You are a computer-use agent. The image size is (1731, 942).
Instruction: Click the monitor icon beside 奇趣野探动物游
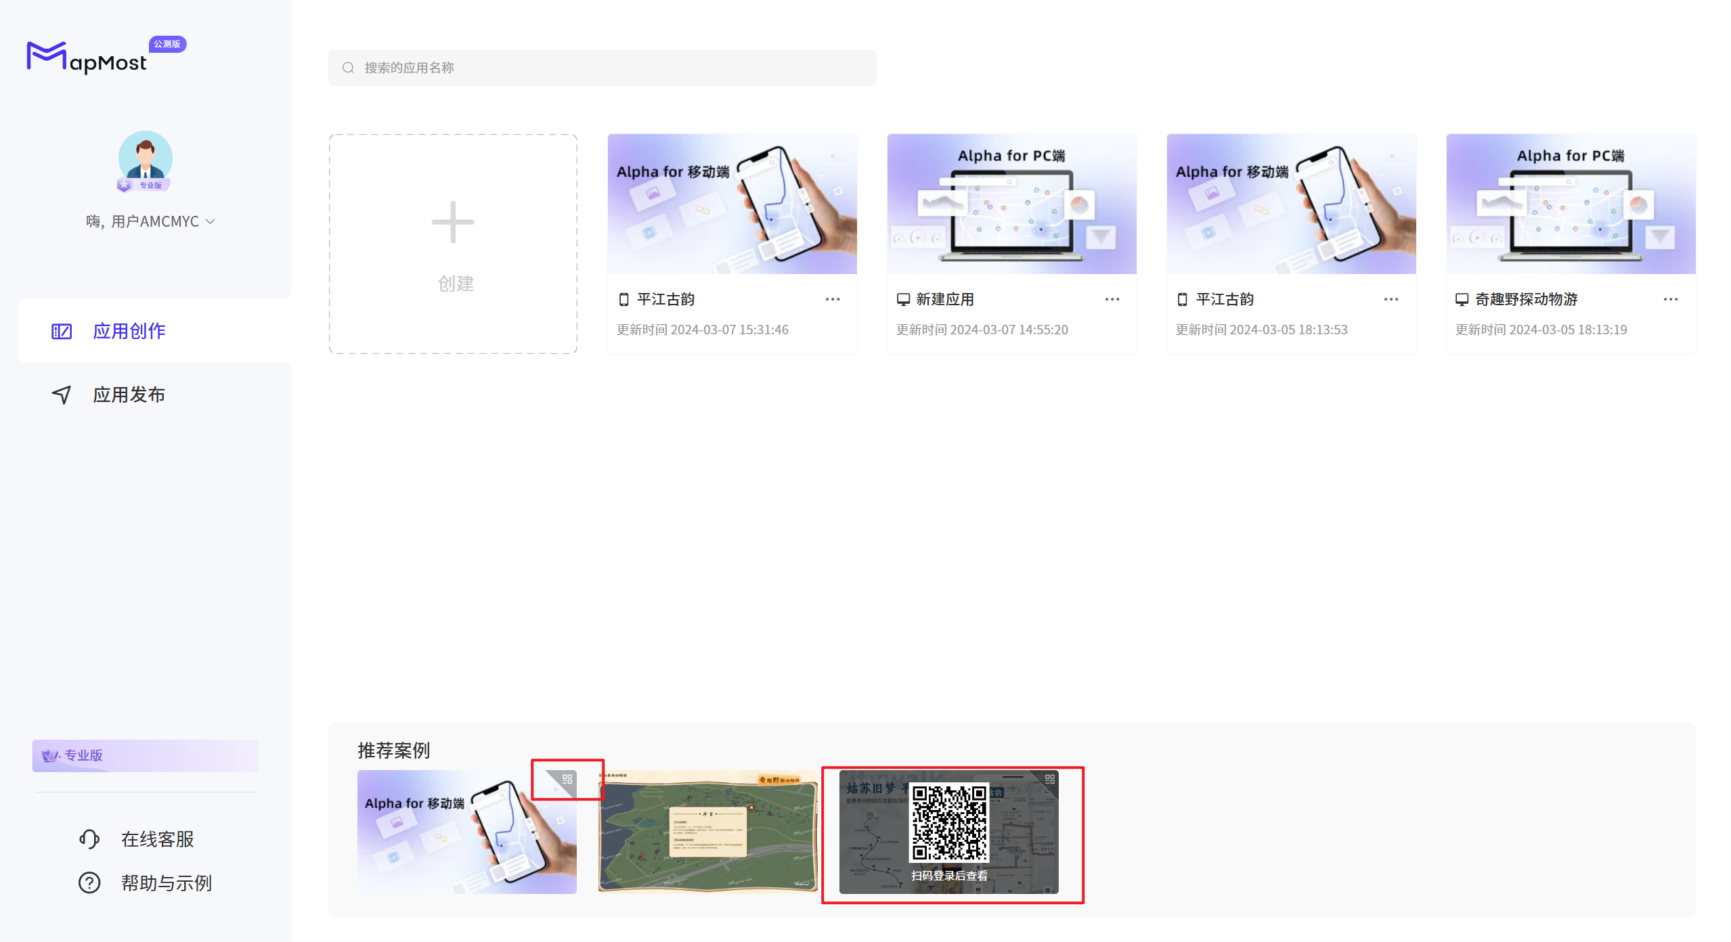pos(1462,299)
